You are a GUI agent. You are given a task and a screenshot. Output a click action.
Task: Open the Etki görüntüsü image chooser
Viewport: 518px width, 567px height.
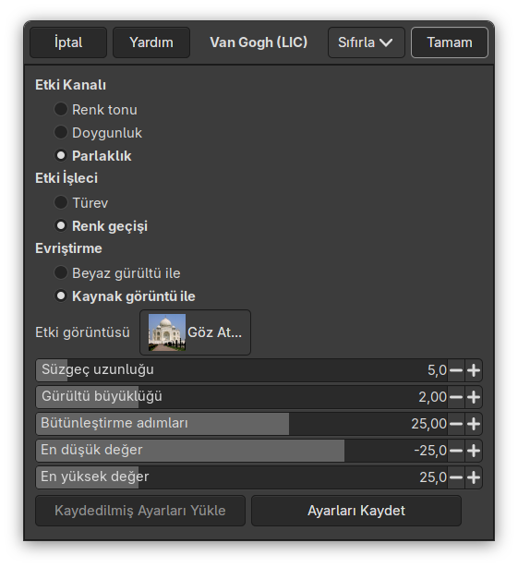195,332
